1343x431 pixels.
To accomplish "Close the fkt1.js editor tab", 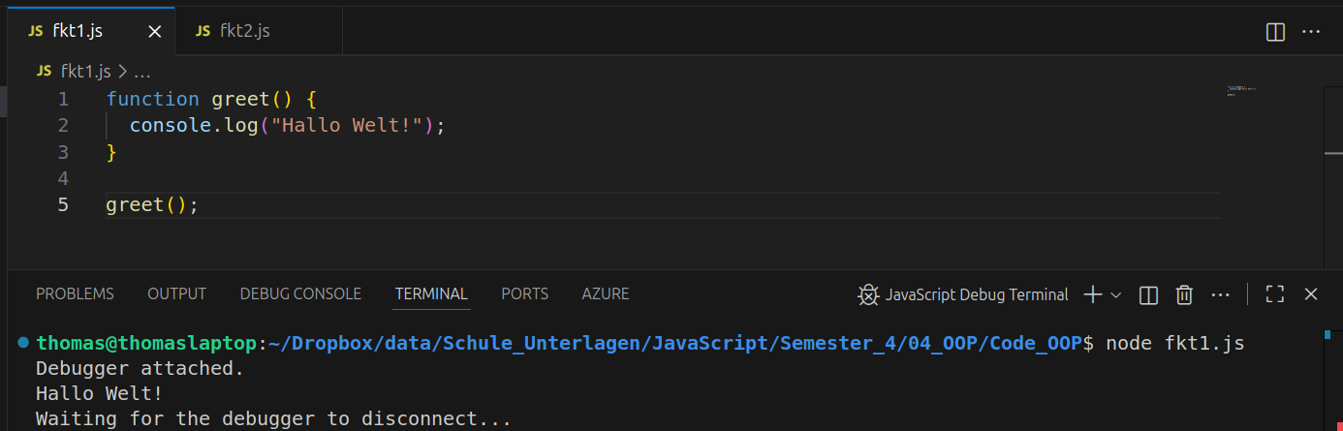I will tap(154, 32).
